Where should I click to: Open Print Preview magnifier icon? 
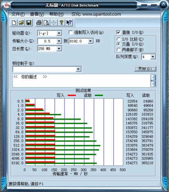tap(46, 23)
